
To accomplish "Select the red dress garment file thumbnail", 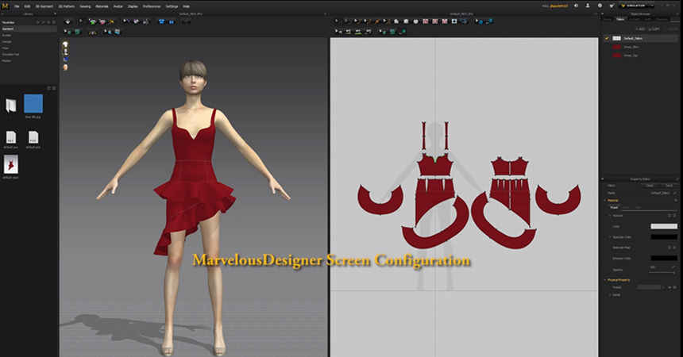I will 12,164.
